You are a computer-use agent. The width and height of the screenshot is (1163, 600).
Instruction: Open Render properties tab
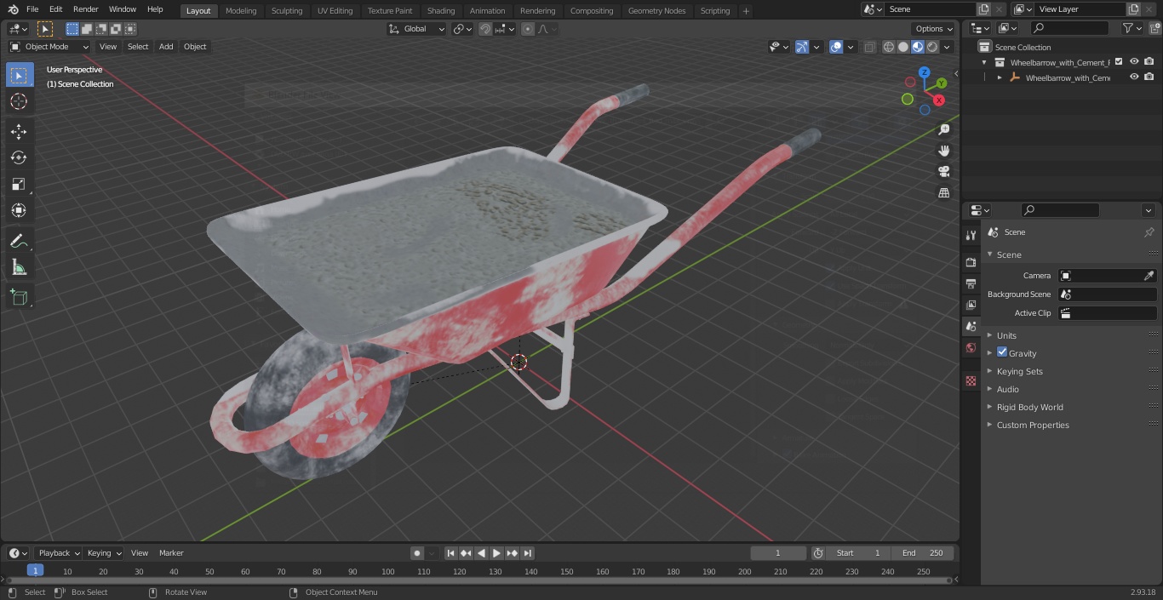point(971,262)
